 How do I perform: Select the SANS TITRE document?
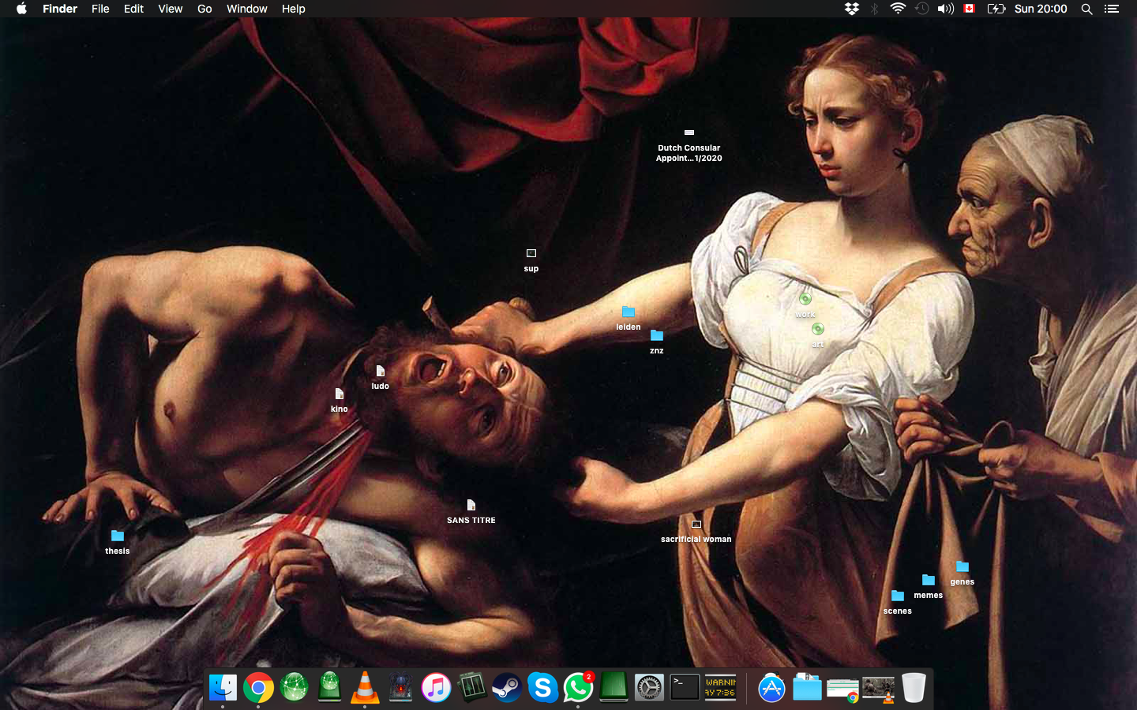[471, 511]
